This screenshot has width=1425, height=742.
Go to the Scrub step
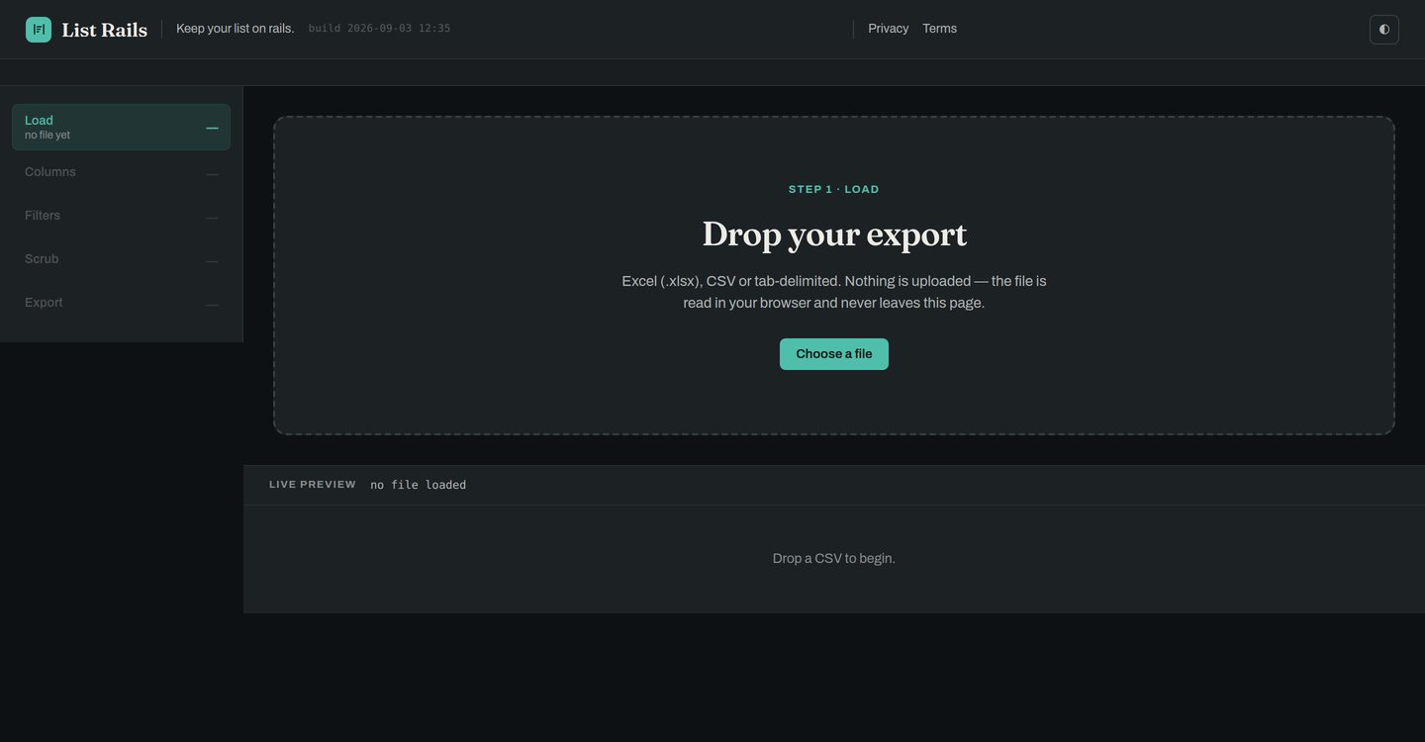(x=121, y=259)
